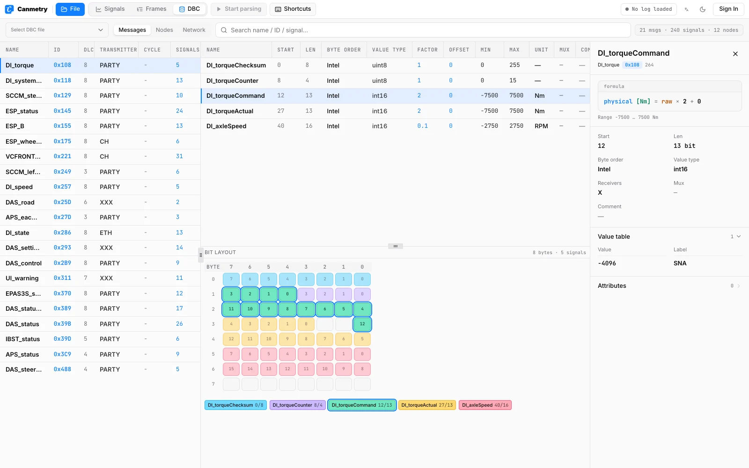Toggle dark mode moon icon

(x=703, y=9)
